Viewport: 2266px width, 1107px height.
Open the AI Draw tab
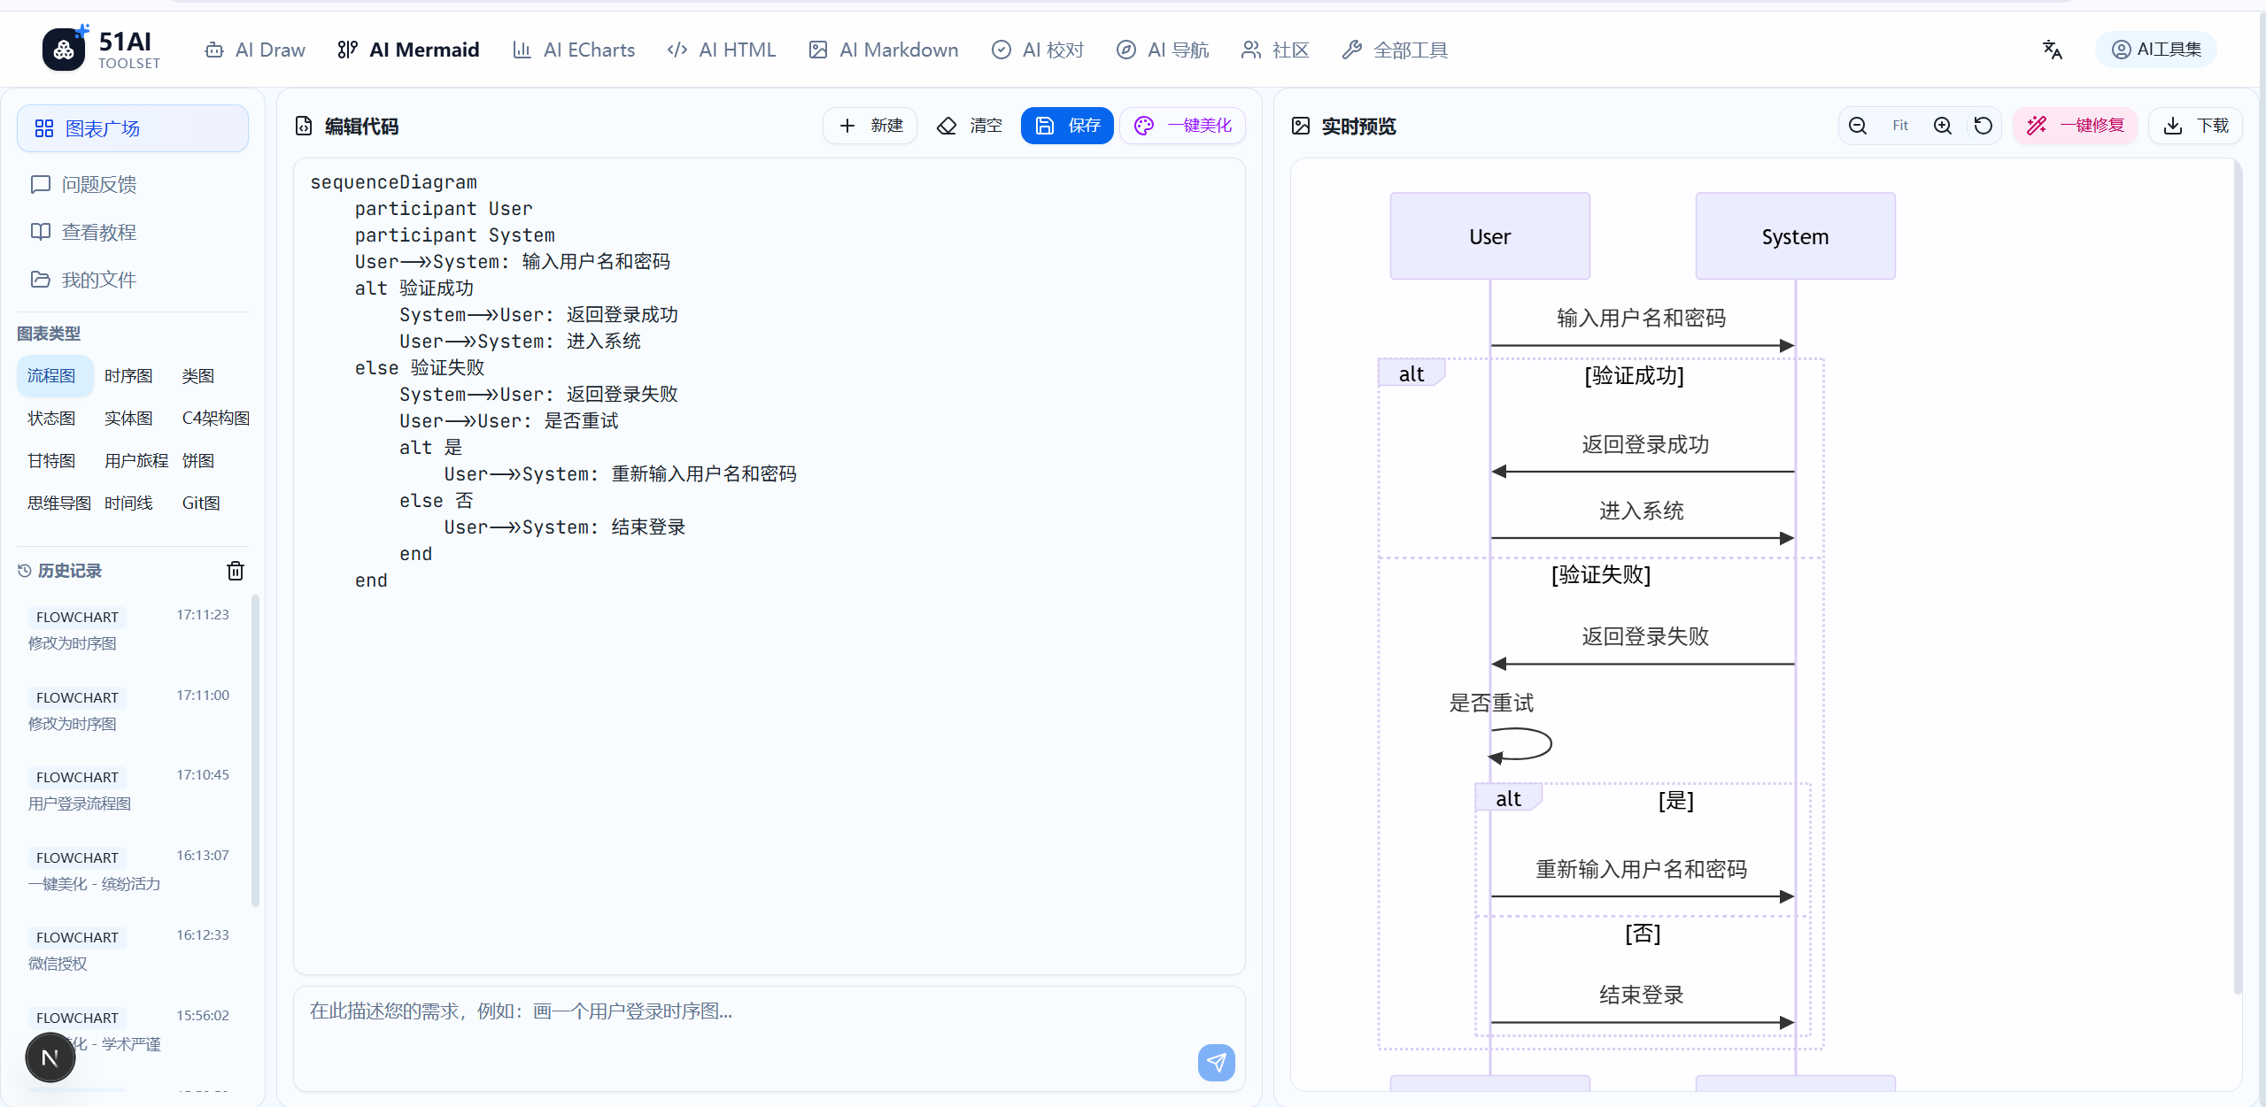click(x=255, y=50)
